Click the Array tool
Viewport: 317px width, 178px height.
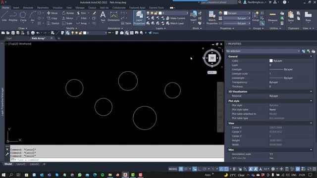click(x=82, y=23)
